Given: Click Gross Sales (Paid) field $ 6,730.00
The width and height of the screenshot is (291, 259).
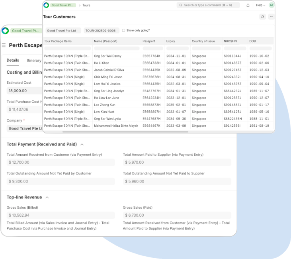Looking at the screenshot, I should click(177, 215).
